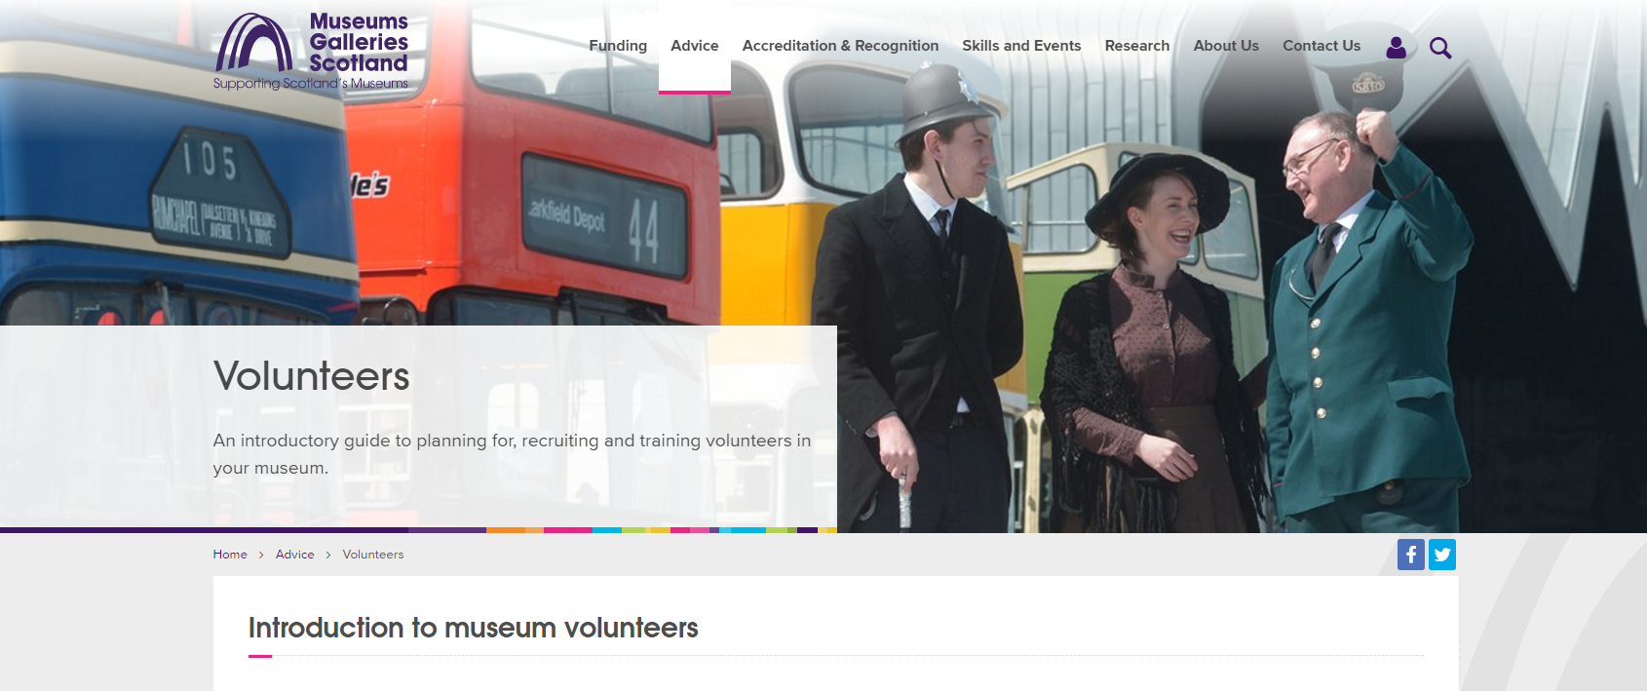Click Home breadcrumb link
This screenshot has height=691, width=1647.
point(230,555)
